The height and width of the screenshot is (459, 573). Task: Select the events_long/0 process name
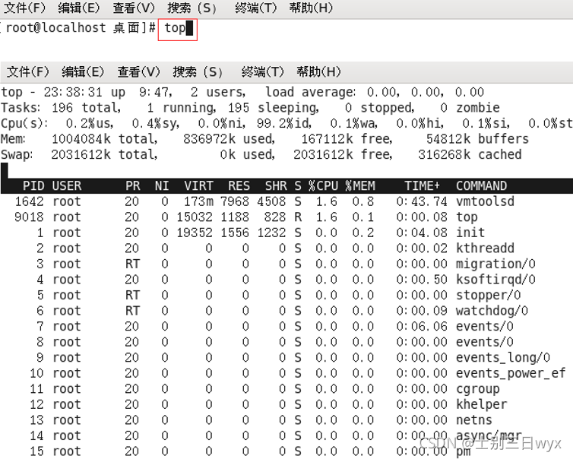pos(503,357)
